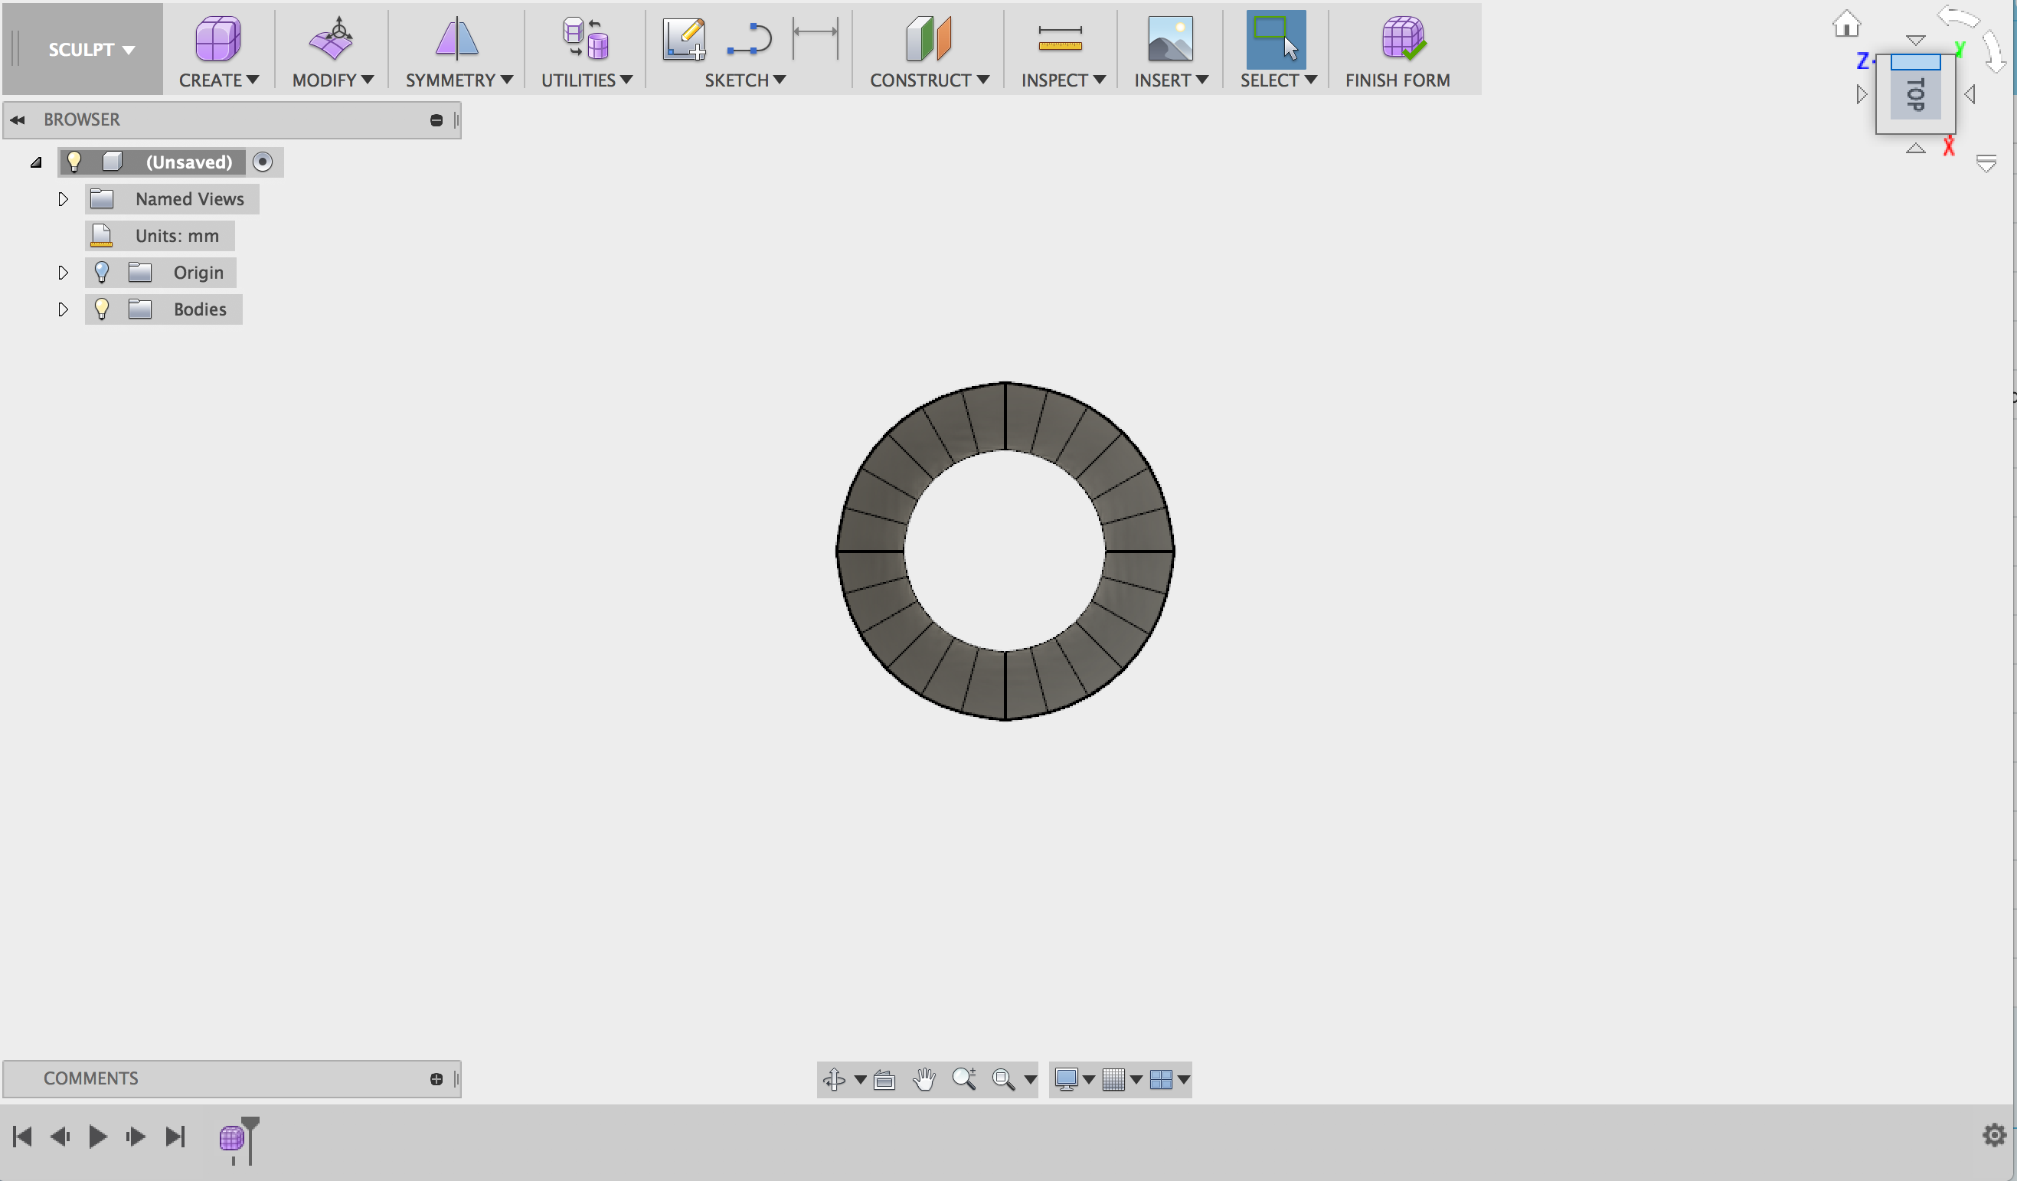Open the Create Box form tool
Viewport: 2017px width, 1181px height.
(x=217, y=38)
